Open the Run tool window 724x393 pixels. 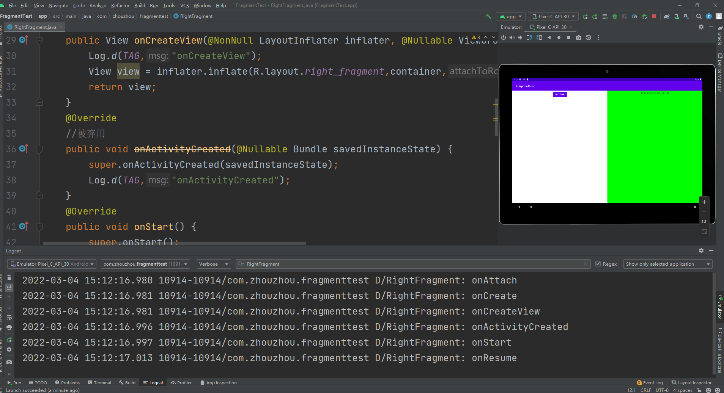pos(14,383)
